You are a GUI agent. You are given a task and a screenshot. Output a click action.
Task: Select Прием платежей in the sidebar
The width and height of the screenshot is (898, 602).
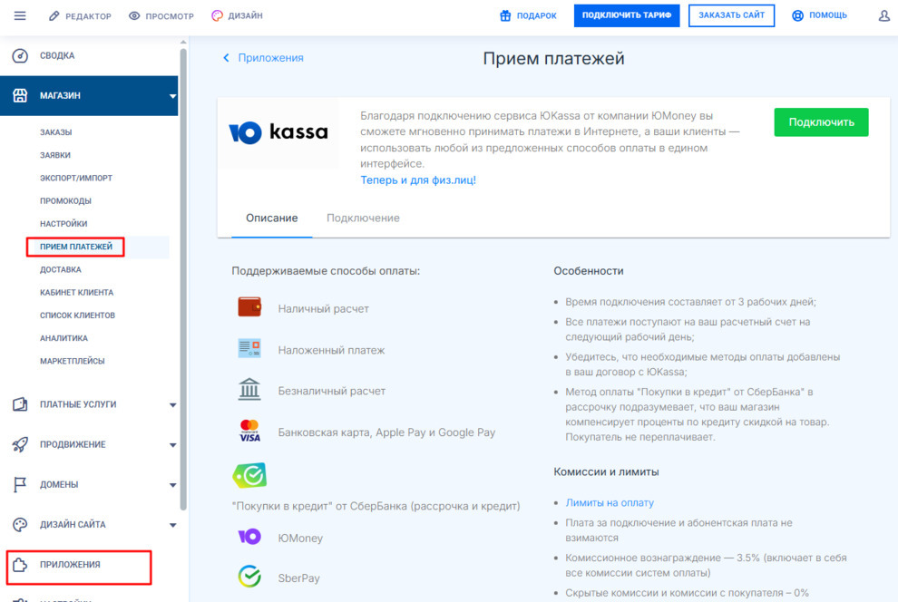pos(76,247)
